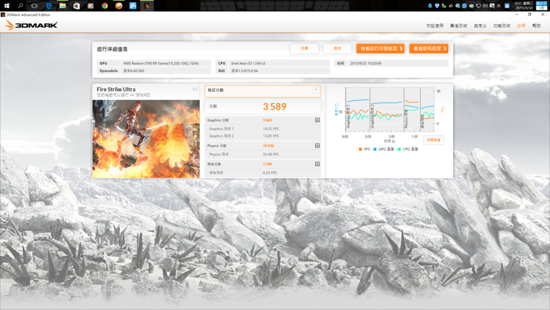Collapse the Graphics 分数 section
550x310 pixels.
tap(317, 120)
